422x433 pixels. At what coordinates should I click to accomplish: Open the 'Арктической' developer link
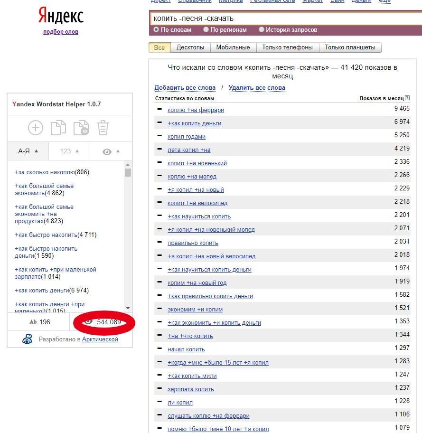100,339
